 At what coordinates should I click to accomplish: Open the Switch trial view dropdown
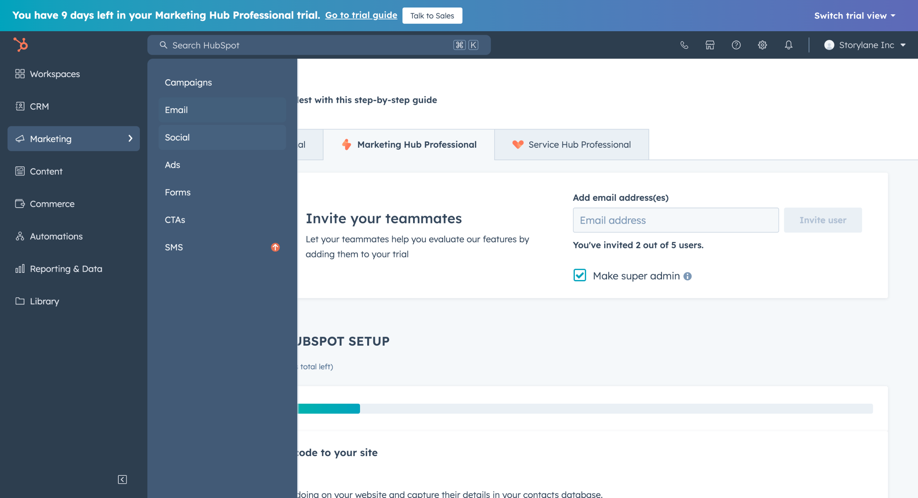pos(855,16)
